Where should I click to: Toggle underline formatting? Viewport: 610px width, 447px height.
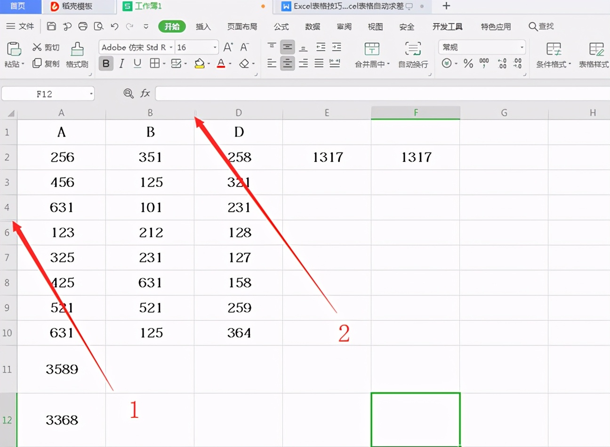(137, 63)
